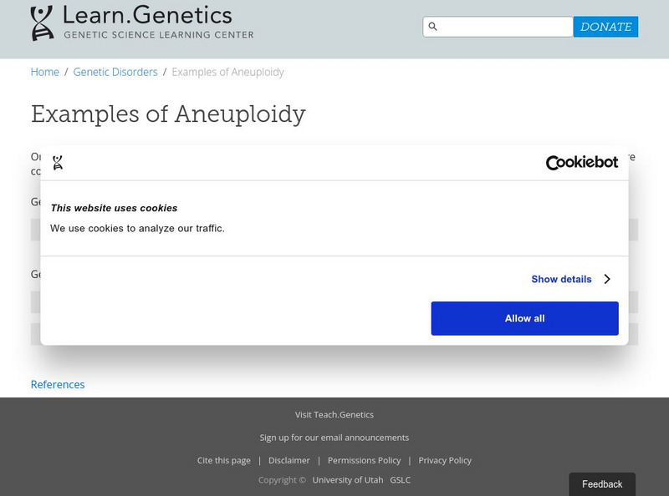Screen dimensions: 669x496
Task: Expand cookie details with the chevron arrow
Action: (x=607, y=279)
